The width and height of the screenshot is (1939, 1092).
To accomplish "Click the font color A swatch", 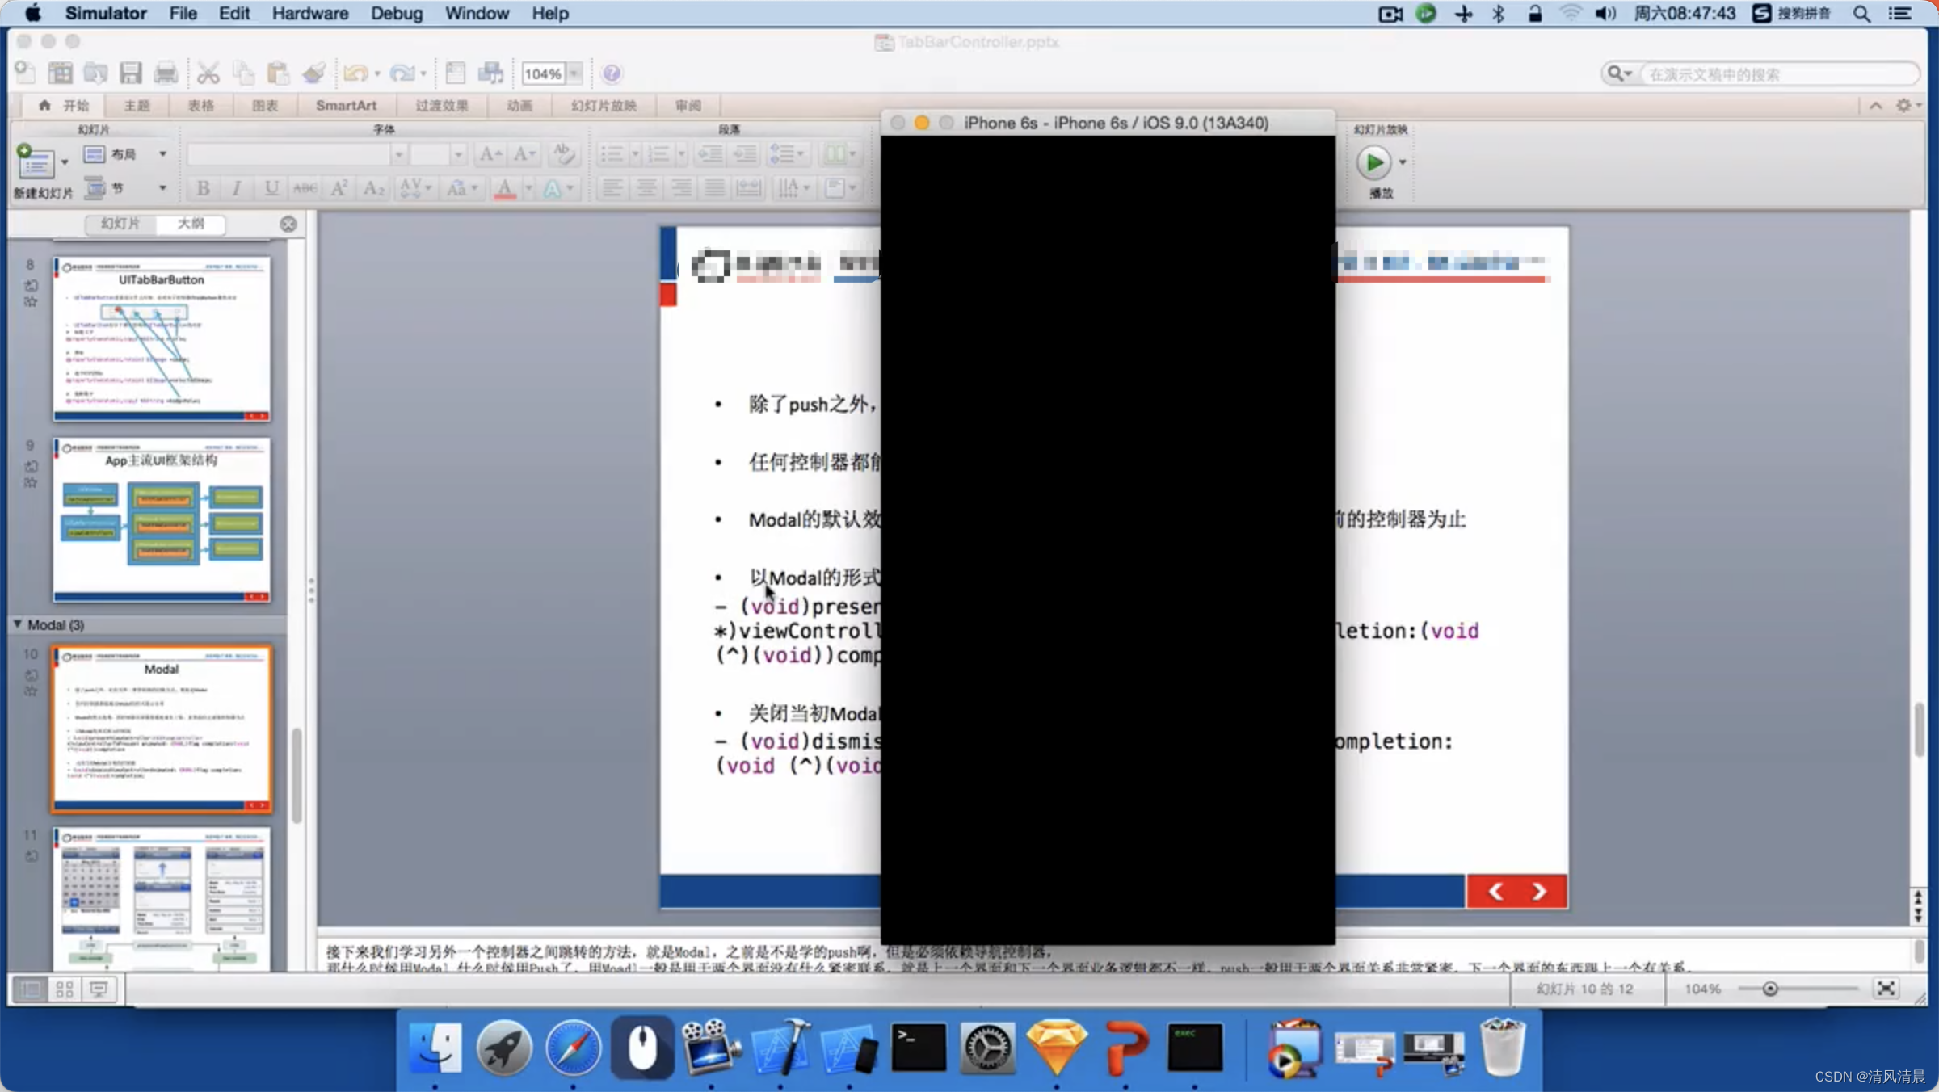I will click(x=505, y=188).
